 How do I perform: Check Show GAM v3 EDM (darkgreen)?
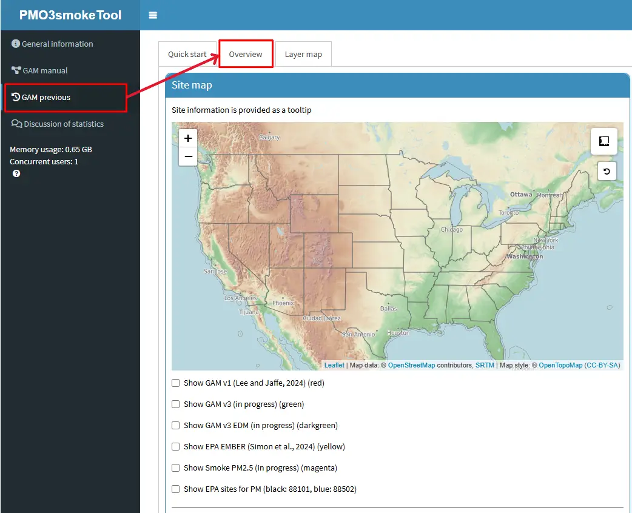(x=176, y=426)
